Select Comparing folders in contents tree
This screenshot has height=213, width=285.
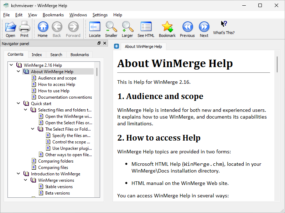click(x=56, y=161)
